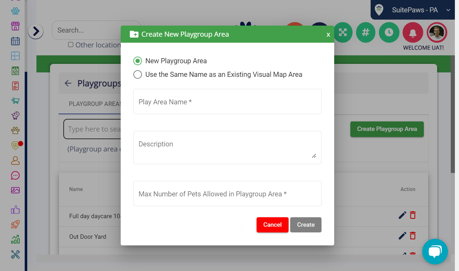Click the Create Playgroup Area button
Screen dimensions: 459x271
point(387,129)
